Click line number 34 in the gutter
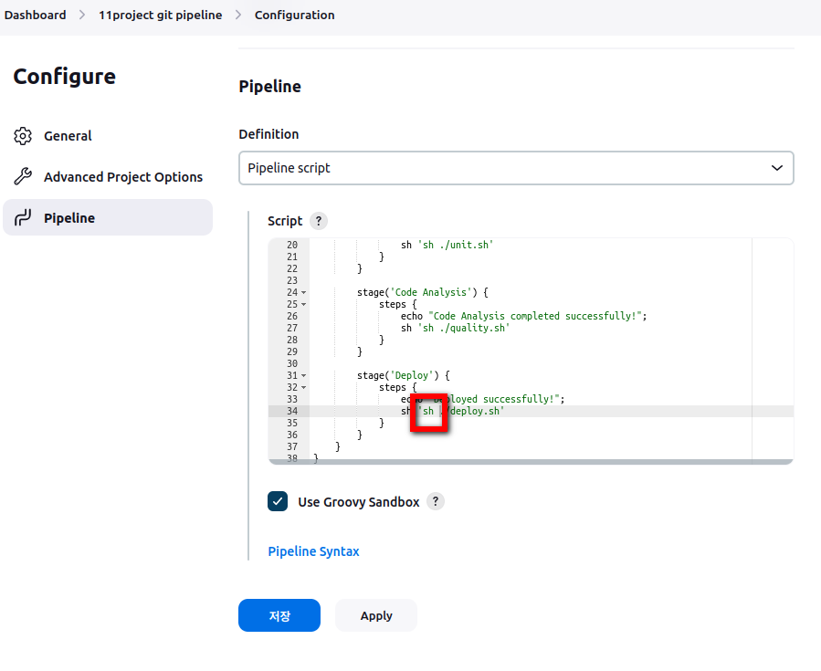 pyautogui.click(x=292, y=412)
